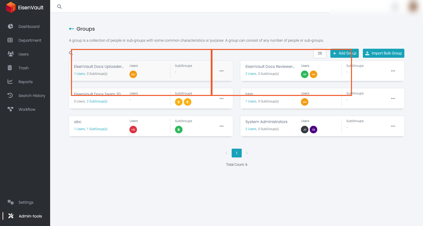
Task: Click the SB user avatar
Action: tap(313, 130)
